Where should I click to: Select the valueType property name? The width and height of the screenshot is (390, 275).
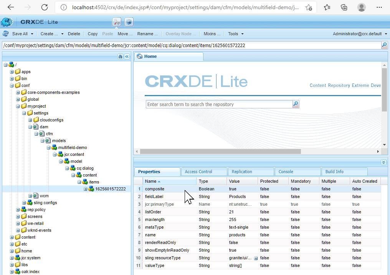pyautogui.click(x=154, y=265)
